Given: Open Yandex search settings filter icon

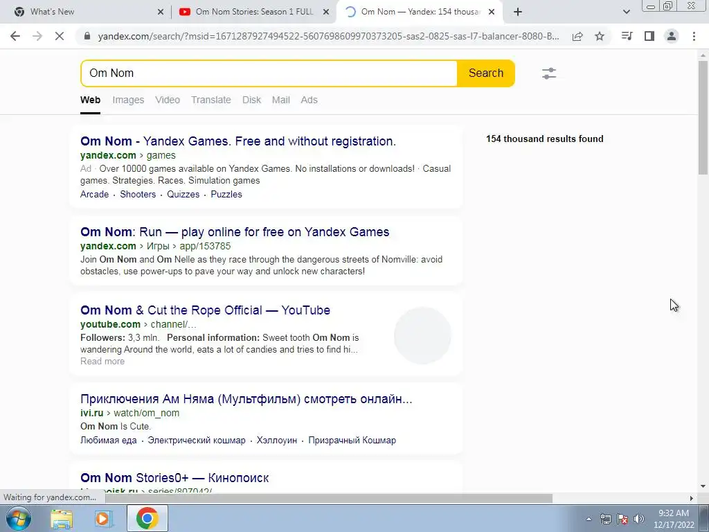Looking at the screenshot, I should point(549,73).
